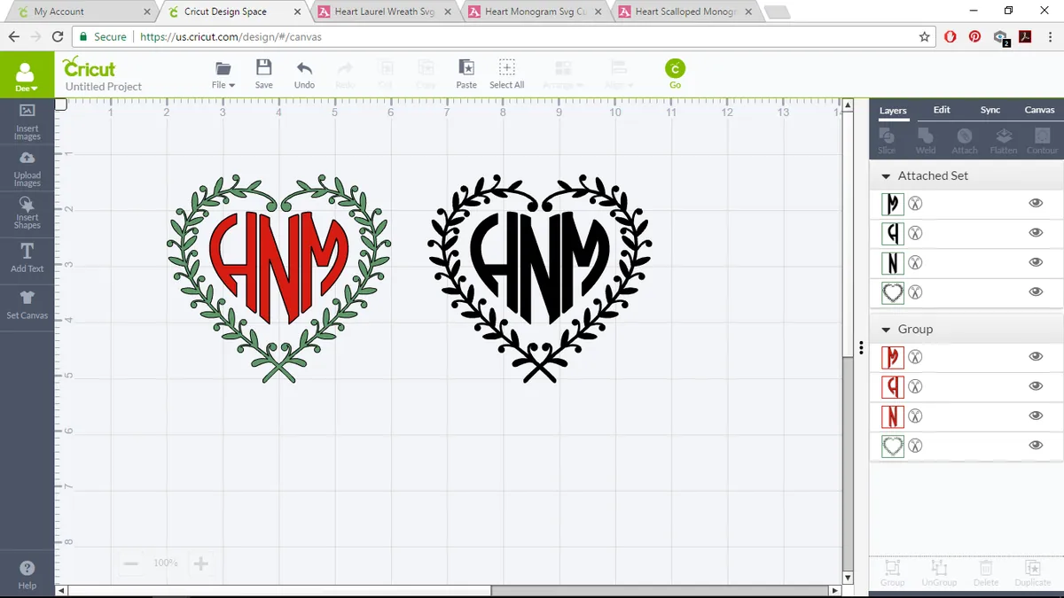
Task: Click the Cut icon in the toolbar
Action: tap(386, 74)
